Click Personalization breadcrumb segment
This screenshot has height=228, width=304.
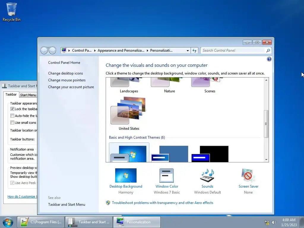point(161,50)
